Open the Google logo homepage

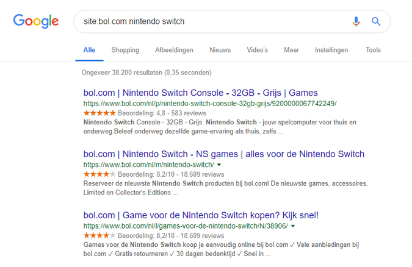pos(36,21)
